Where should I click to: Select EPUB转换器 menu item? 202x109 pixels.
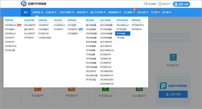(106, 29)
